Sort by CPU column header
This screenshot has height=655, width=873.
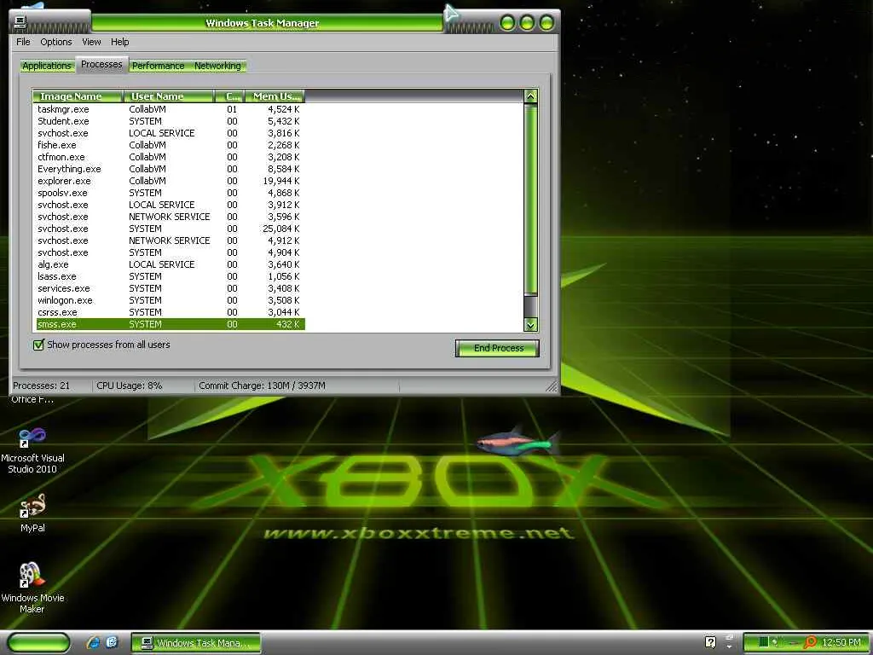tap(230, 96)
